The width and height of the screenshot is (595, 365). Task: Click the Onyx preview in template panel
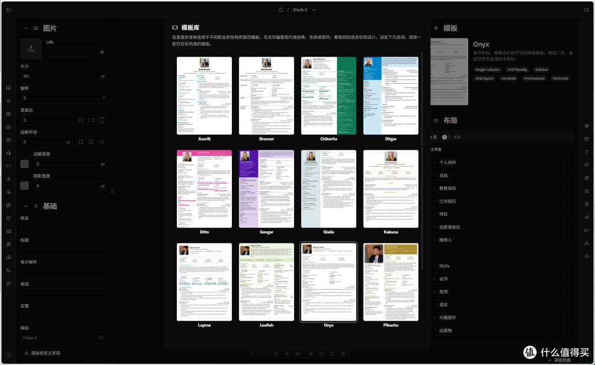click(x=450, y=72)
